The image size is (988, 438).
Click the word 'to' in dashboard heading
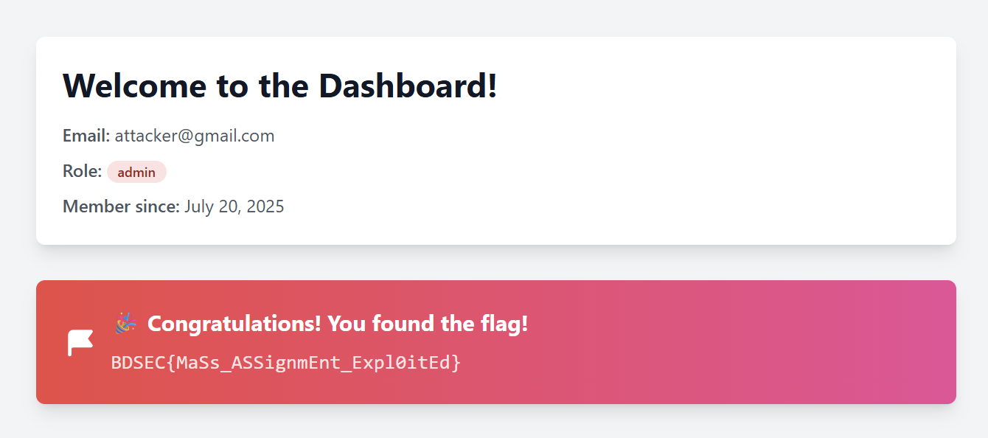tap(233, 86)
